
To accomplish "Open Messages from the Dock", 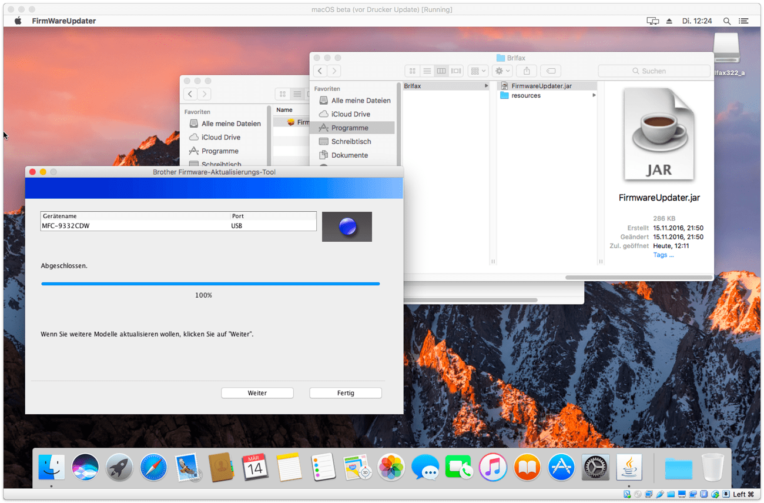I will [x=425, y=468].
